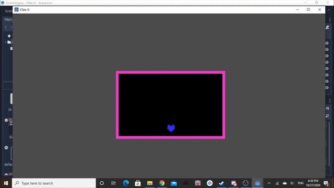
Task: Select the root folder icon in FileSystem
Action: click(x=9, y=42)
